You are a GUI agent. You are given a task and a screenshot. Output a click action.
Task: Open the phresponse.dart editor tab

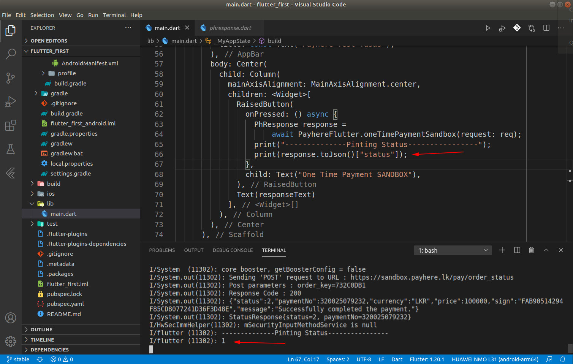point(230,28)
